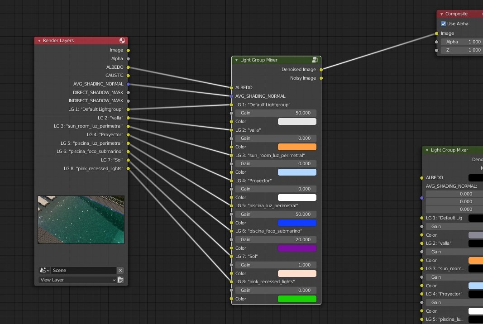
Task: Click the Noisy Image output socket
Action: click(x=321, y=78)
